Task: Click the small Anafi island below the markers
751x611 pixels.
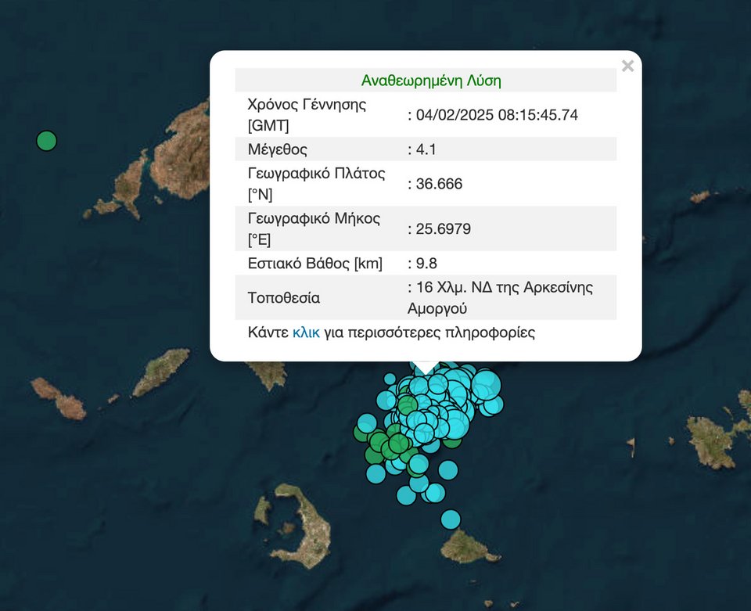Action: [x=467, y=546]
